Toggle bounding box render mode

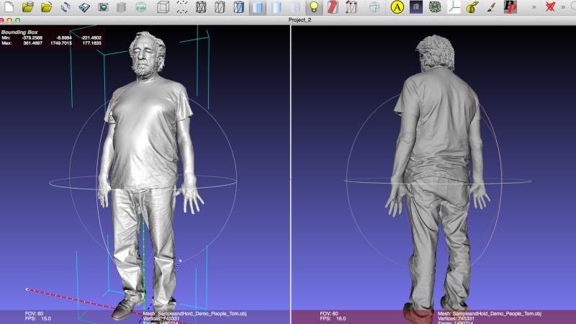pyautogui.click(x=163, y=7)
